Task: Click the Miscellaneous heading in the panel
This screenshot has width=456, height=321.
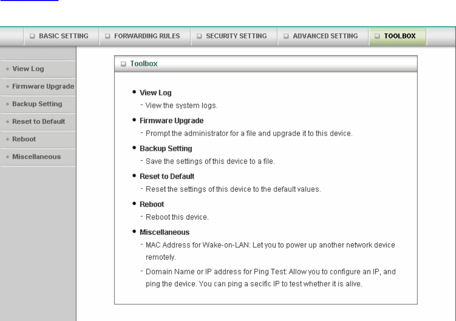Action: click(x=165, y=232)
